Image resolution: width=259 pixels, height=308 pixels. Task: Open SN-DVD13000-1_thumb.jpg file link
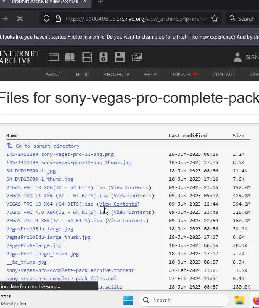pos(39,179)
